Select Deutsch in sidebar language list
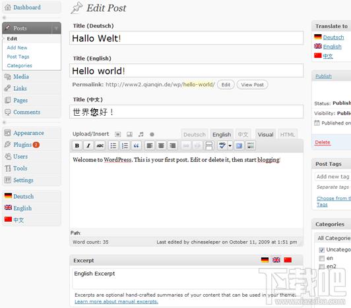Screen dimensions: 351x308 click(23, 197)
